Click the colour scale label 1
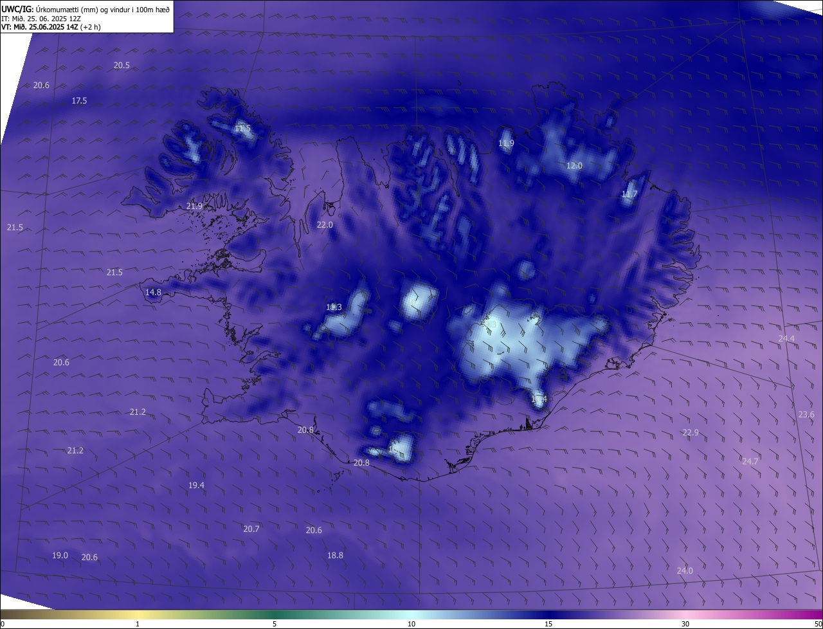823x629 pixels. pos(138,624)
